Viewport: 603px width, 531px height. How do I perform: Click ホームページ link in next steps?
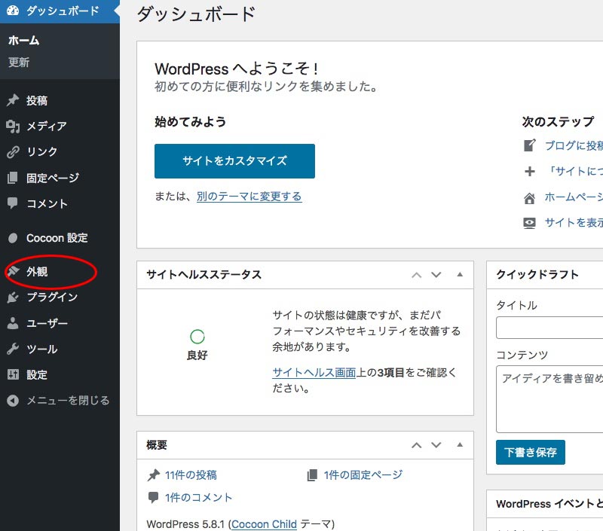click(x=574, y=197)
